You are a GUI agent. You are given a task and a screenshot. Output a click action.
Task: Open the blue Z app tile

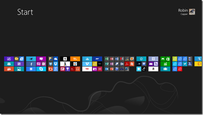click(x=190, y=64)
